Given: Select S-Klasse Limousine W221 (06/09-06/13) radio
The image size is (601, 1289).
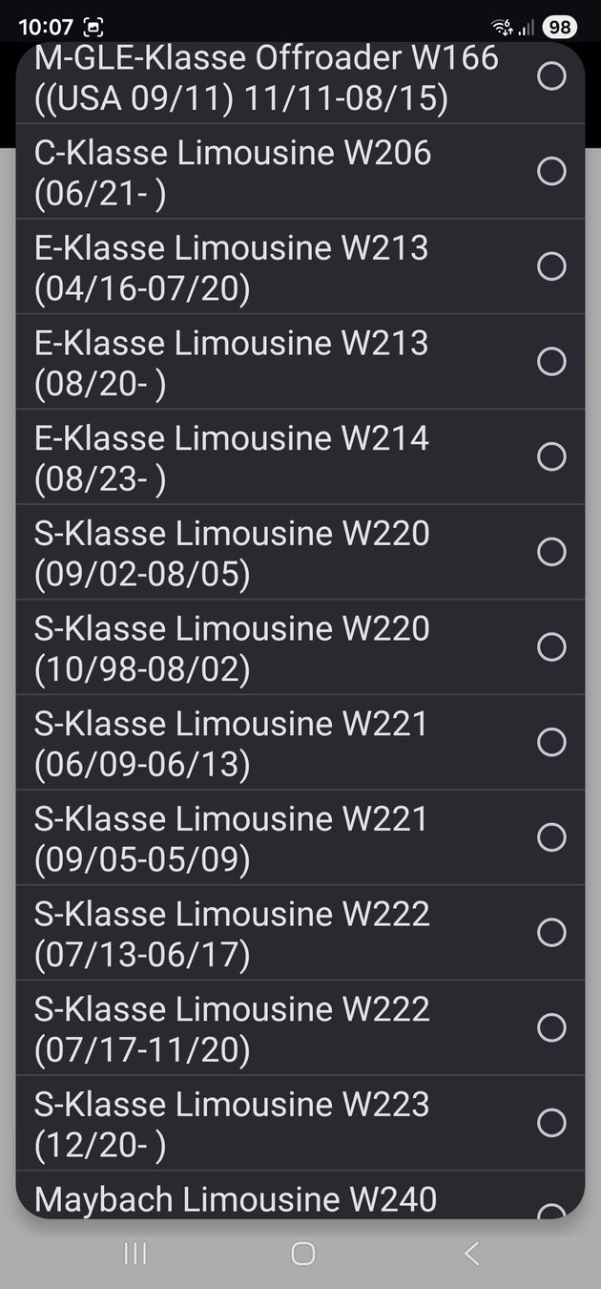Looking at the screenshot, I should tap(551, 742).
